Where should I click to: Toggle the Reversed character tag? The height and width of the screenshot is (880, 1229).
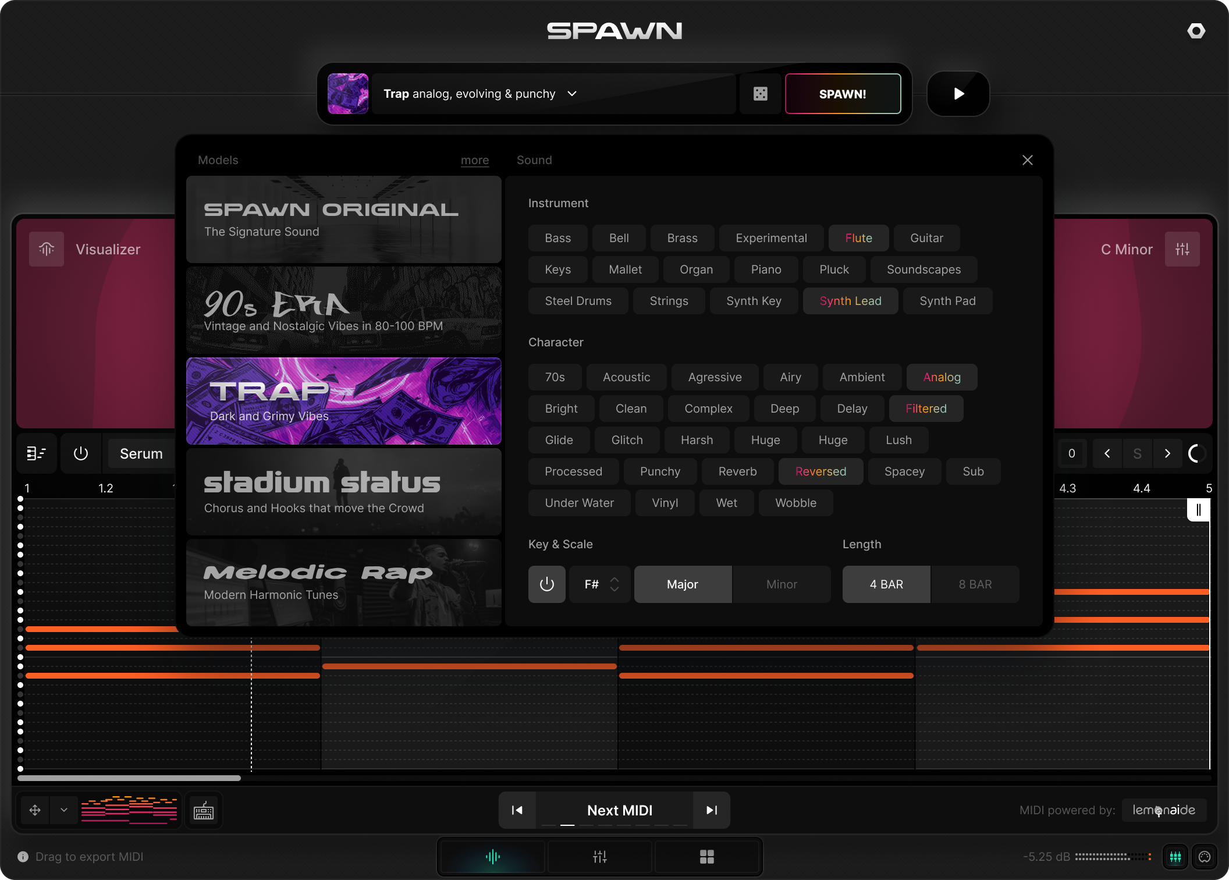pyautogui.click(x=820, y=471)
